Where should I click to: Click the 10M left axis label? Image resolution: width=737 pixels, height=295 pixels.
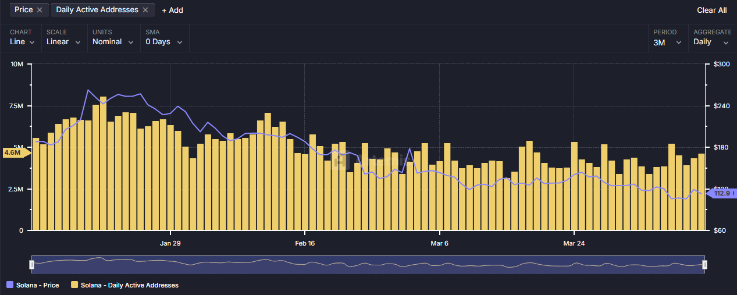(x=17, y=64)
